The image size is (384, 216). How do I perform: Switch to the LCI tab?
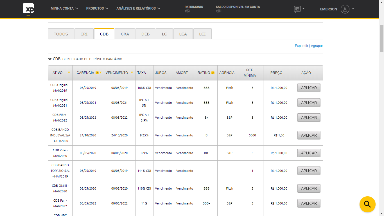coord(202,34)
